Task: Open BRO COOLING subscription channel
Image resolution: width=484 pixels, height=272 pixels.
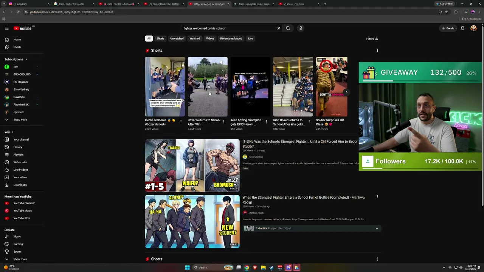Action: [x=22, y=74]
